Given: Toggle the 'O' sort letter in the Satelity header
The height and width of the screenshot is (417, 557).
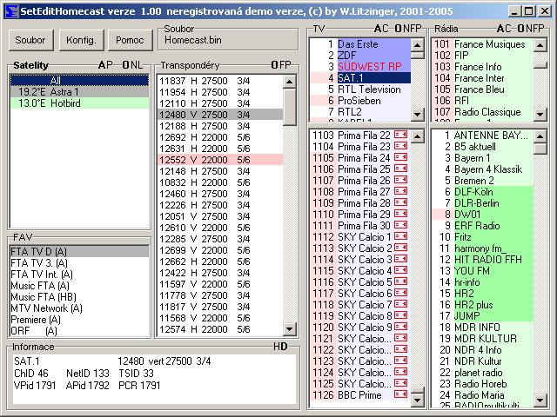Looking at the screenshot, I should [125, 65].
